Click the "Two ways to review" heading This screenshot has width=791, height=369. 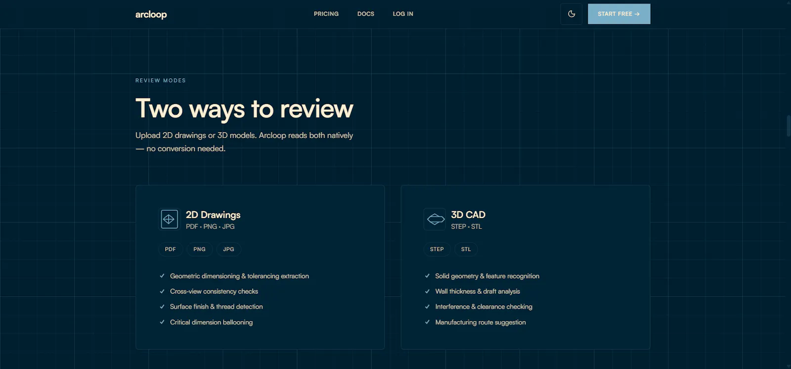245,109
